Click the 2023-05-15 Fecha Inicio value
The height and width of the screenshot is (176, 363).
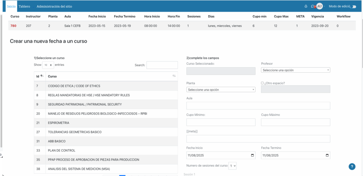[97, 26]
